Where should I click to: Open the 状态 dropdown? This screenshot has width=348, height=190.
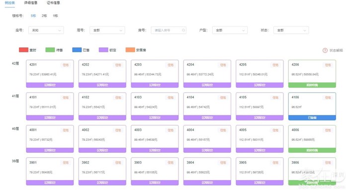click(x=291, y=30)
